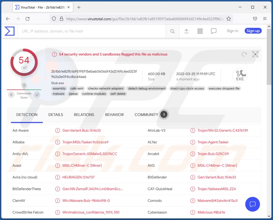
Task: Click the Trojan/Win32.Generic.C4376139 result
Action: tap(223, 130)
